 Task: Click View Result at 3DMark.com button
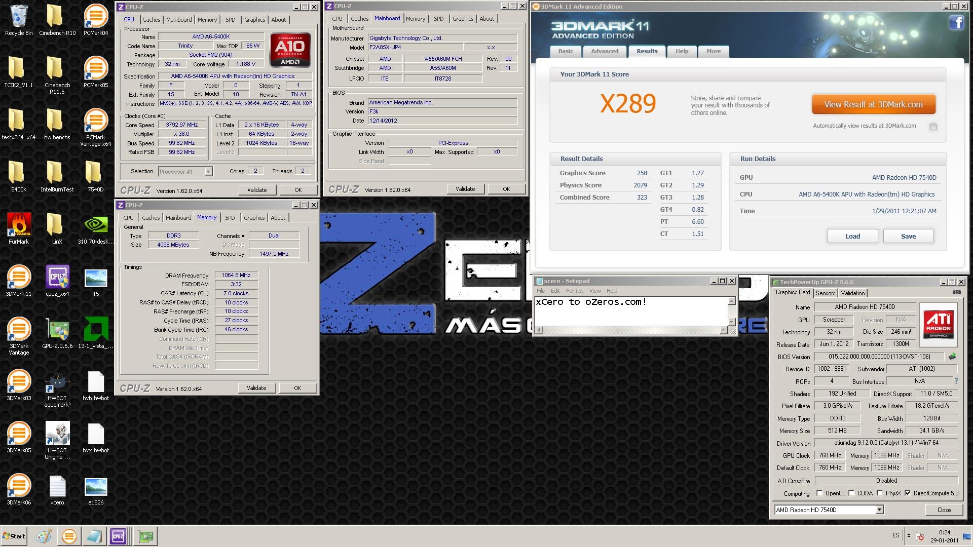[873, 105]
